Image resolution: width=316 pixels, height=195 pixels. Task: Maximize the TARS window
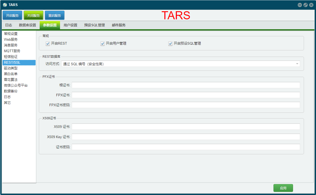point(306,5)
